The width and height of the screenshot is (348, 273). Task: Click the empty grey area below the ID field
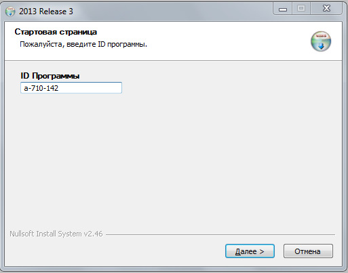pyautogui.click(x=173, y=158)
